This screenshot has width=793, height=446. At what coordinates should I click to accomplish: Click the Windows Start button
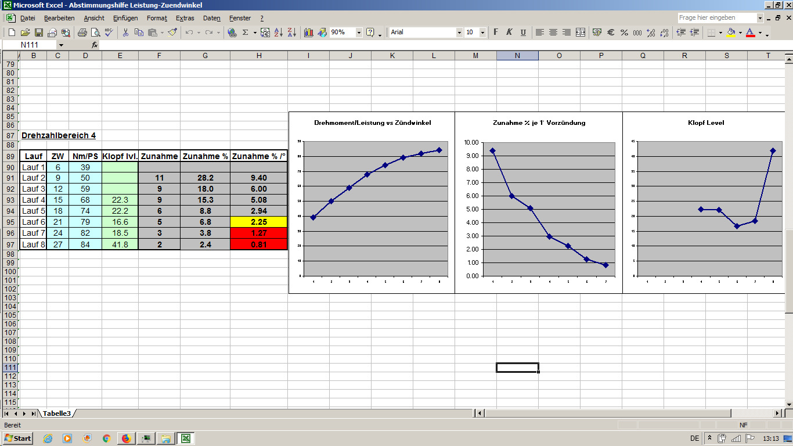click(x=17, y=438)
